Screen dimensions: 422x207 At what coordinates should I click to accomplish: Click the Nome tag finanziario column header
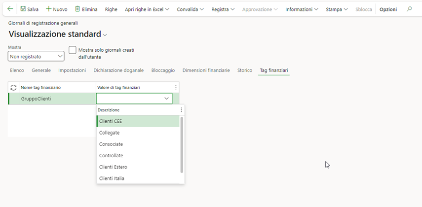point(57,87)
